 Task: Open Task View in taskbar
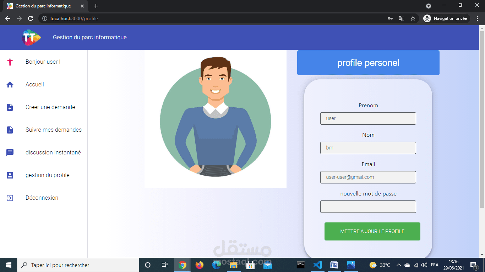[165, 265]
